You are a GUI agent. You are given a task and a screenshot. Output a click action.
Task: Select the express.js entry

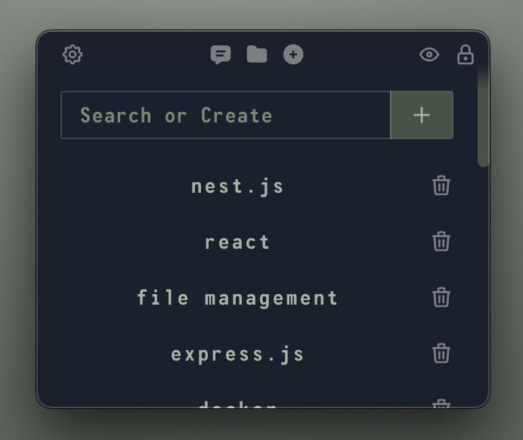point(237,354)
